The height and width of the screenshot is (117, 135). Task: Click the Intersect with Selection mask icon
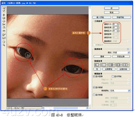click(119, 65)
